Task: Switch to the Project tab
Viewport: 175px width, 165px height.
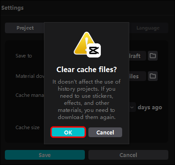Action: (25, 28)
